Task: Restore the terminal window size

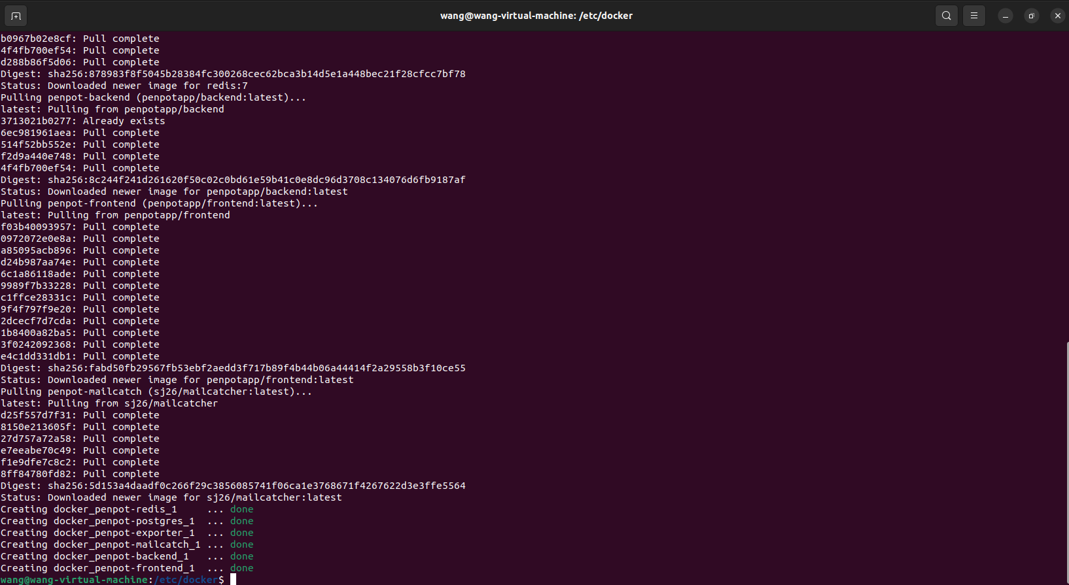Action: [x=1031, y=16]
